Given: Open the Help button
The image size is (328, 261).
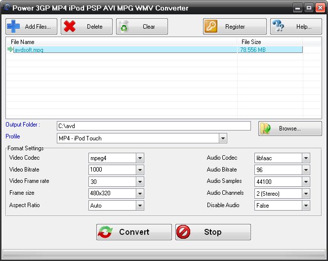Looking at the screenshot, I should coord(296,26).
